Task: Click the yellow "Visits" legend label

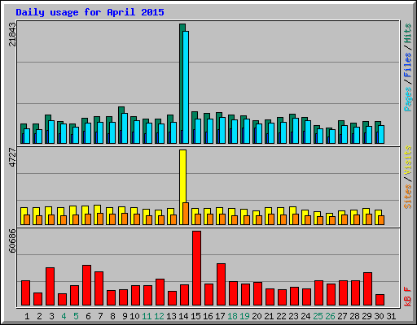Action: [408, 160]
